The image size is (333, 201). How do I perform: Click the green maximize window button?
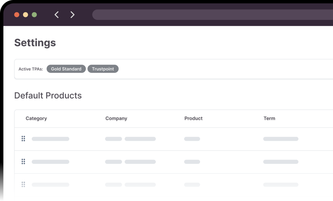(x=34, y=15)
